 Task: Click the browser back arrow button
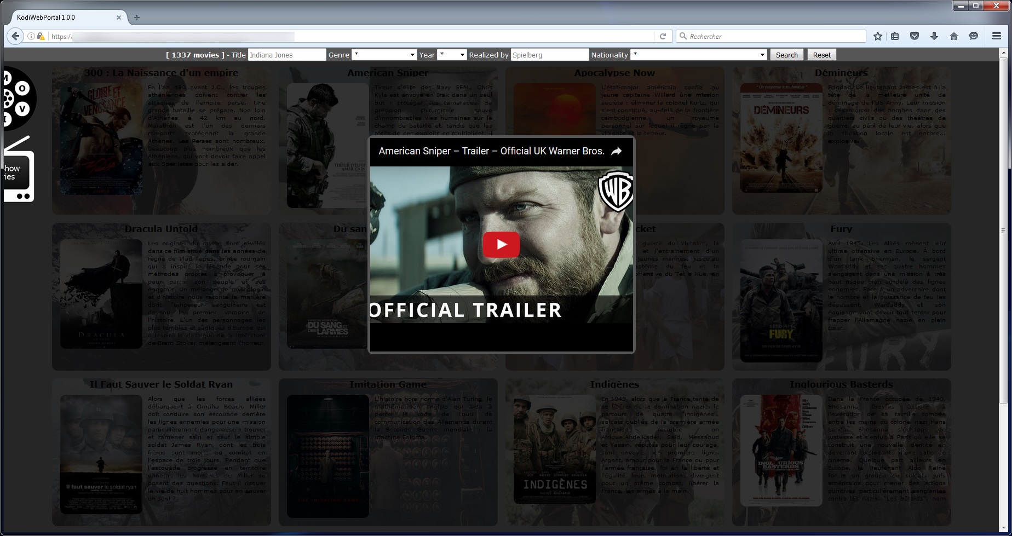(15, 36)
